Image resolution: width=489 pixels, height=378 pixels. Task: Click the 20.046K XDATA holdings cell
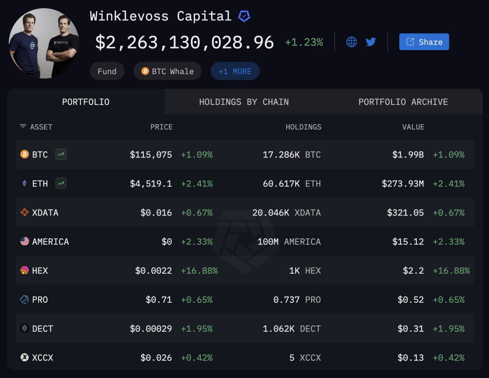[x=287, y=213]
